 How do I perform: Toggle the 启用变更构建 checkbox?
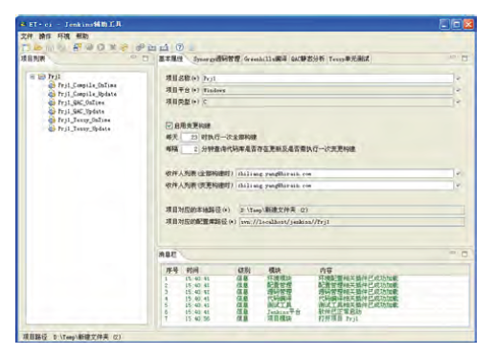[169, 125]
